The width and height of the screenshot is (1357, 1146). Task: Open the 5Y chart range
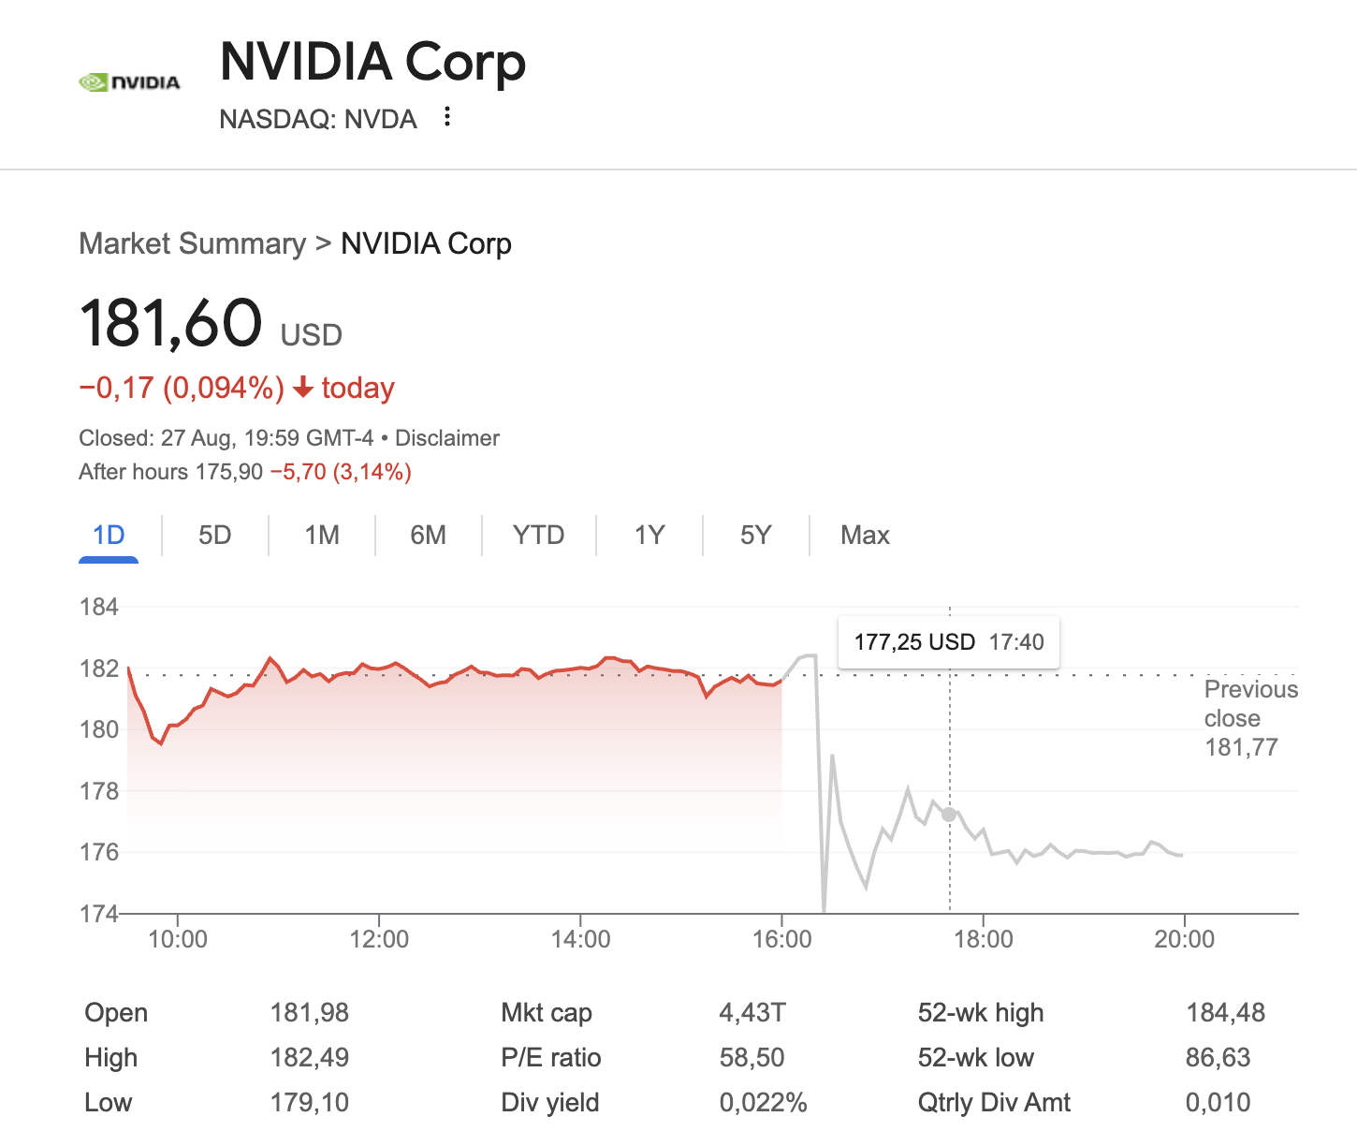(755, 536)
